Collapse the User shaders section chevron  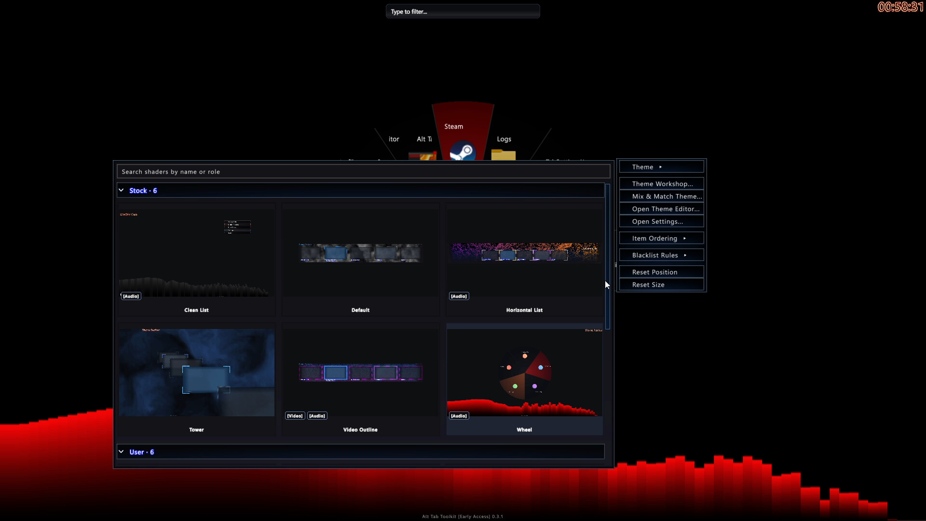tap(121, 452)
